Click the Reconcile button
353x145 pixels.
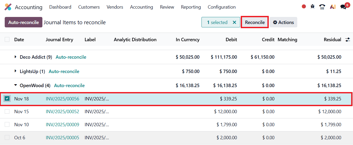click(255, 22)
